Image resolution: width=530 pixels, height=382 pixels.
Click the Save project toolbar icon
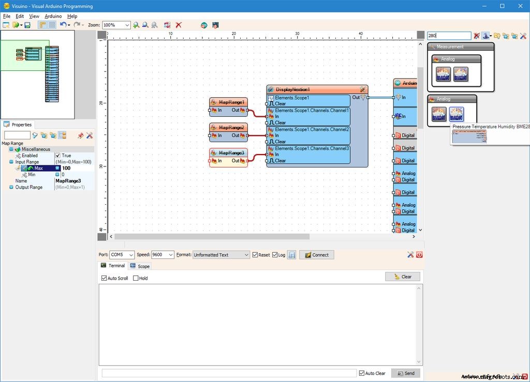point(27,25)
